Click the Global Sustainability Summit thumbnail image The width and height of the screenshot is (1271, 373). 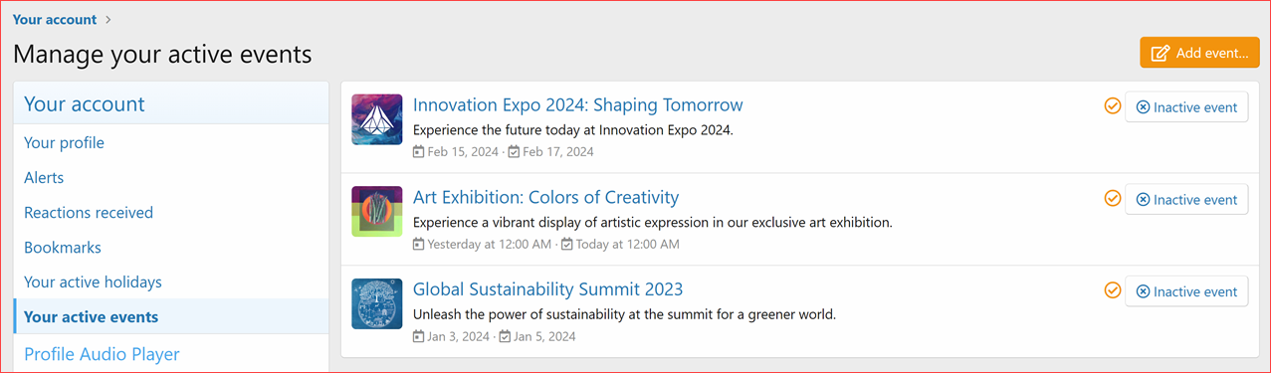[377, 303]
